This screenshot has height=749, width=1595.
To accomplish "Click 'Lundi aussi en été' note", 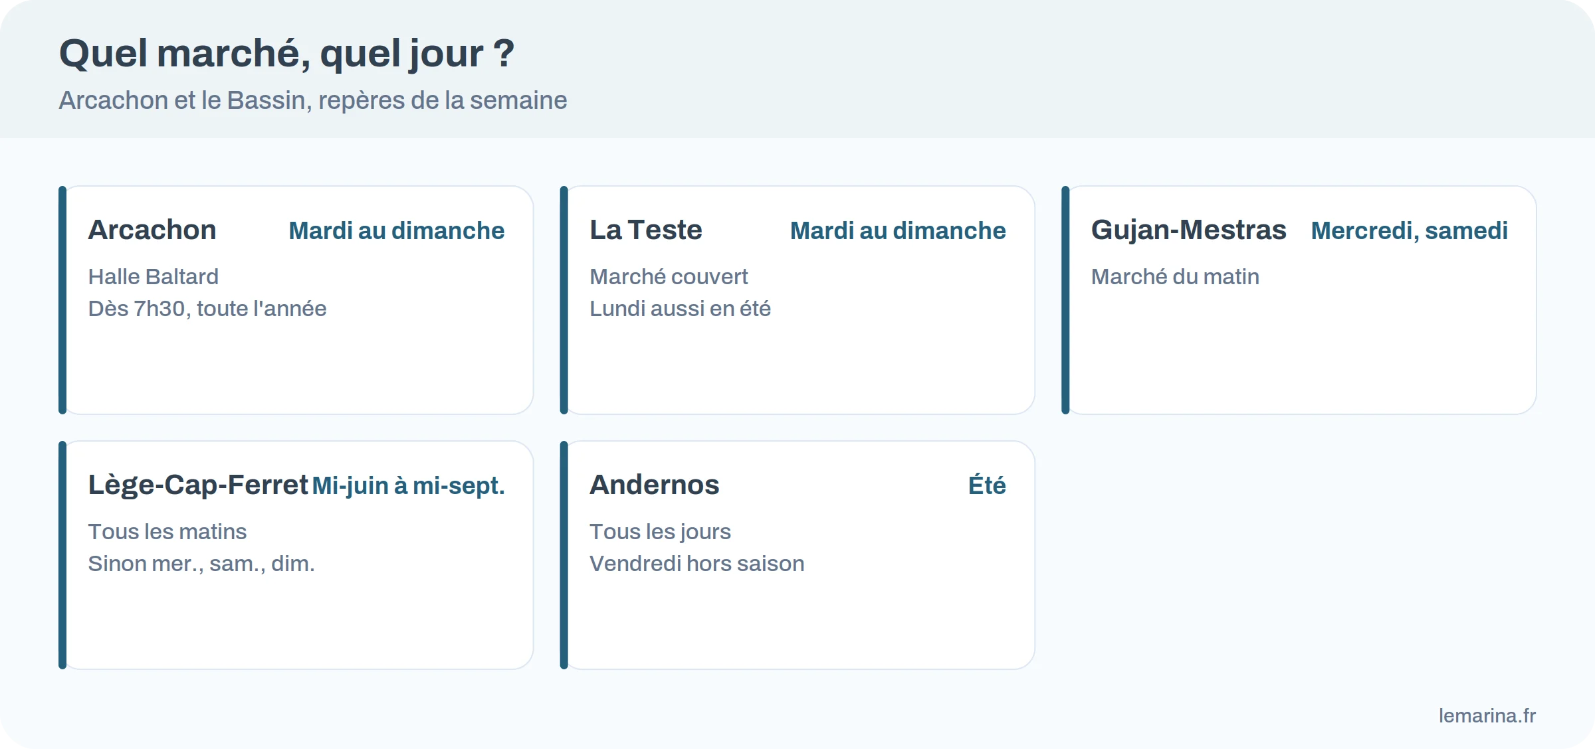I will coord(680,308).
